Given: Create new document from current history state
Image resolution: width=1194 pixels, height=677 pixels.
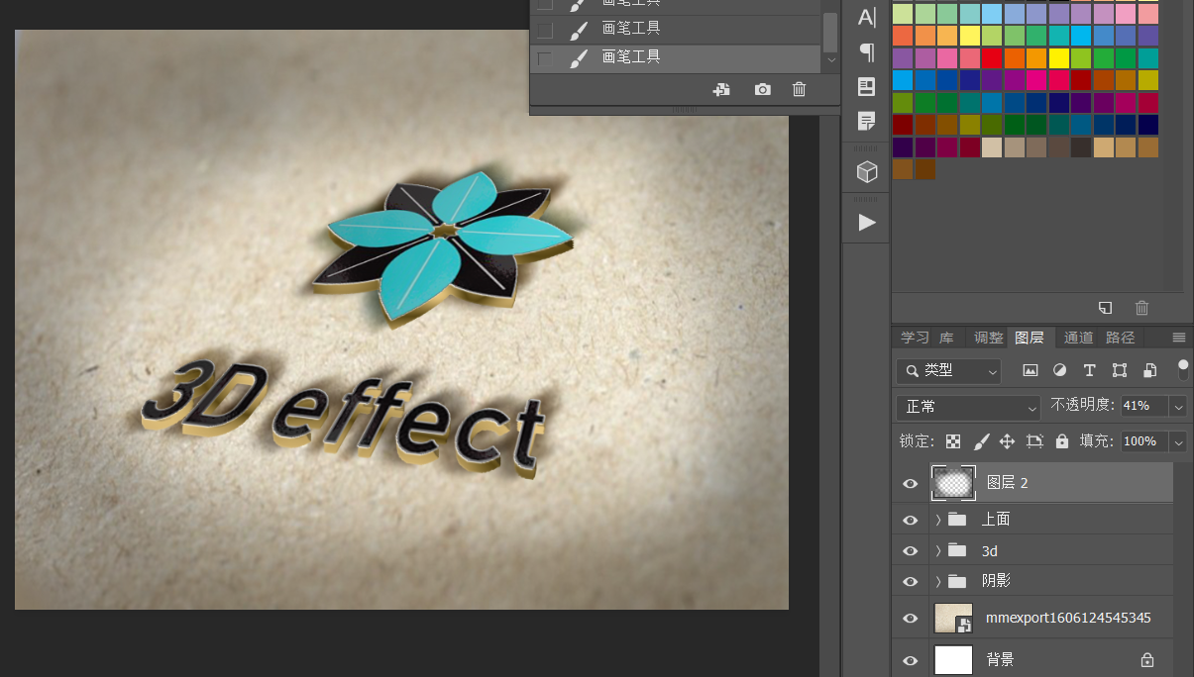Looking at the screenshot, I should 721,89.
